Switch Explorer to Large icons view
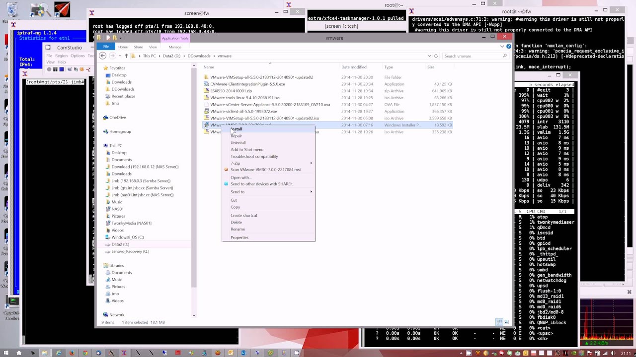Viewport: 636px width, 357px height. (506, 322)
